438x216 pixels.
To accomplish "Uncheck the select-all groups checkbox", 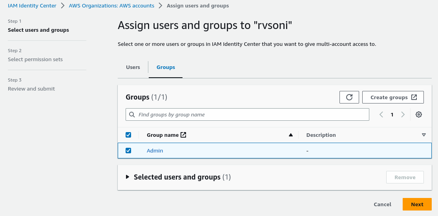I will click(128, 135).
